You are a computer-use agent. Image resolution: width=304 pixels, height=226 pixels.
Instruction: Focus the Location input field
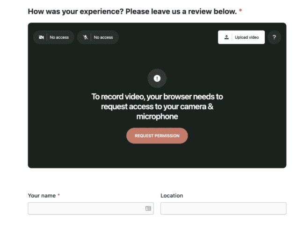pos(223,208)
